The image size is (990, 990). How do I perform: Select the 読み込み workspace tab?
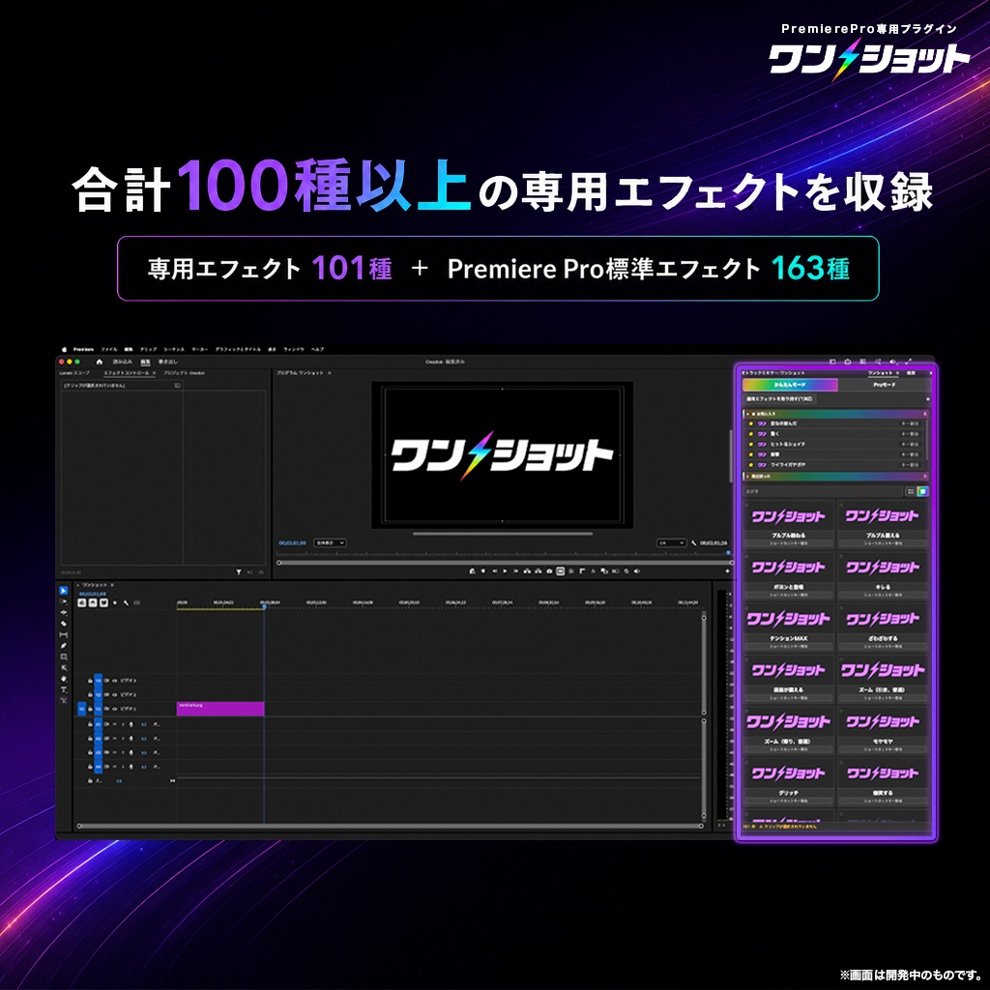(123, 362)
